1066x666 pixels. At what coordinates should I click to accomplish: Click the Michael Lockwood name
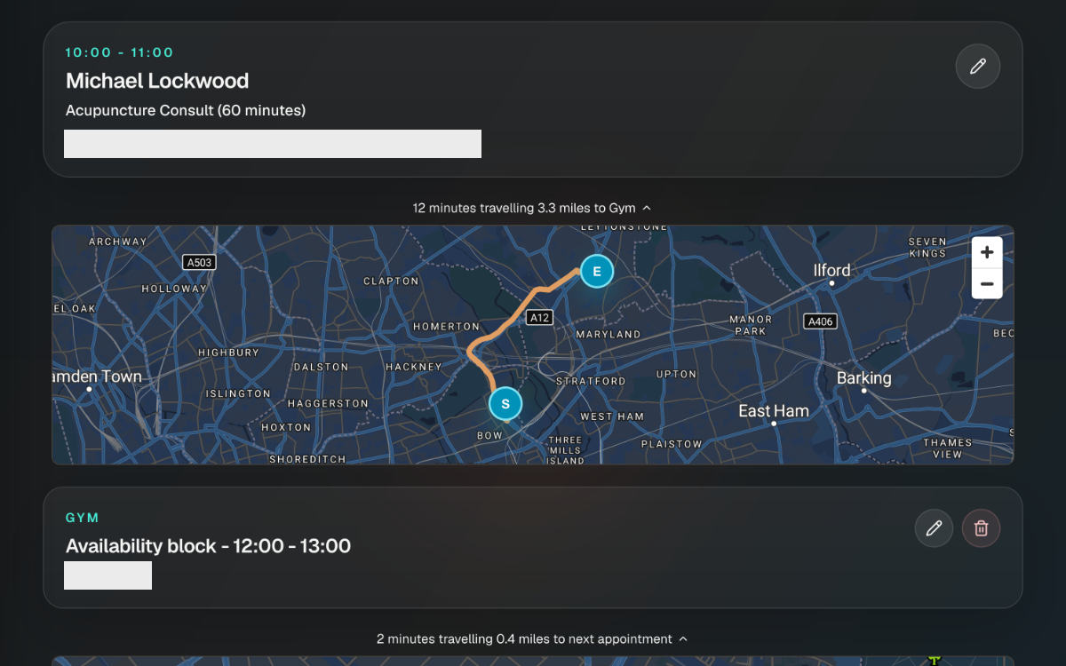pos(157,81)
